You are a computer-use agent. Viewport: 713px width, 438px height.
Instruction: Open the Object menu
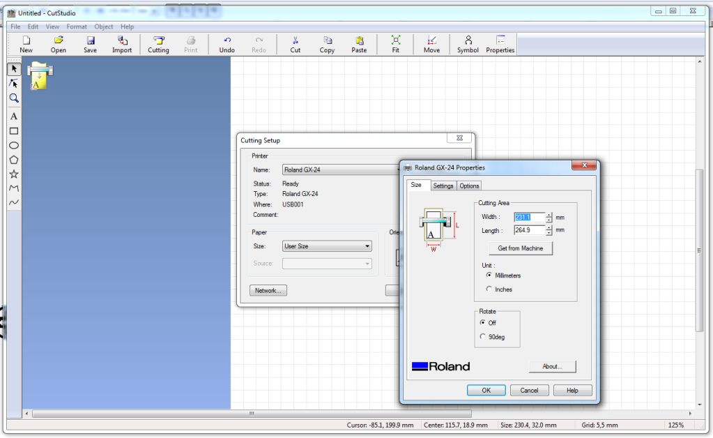point(104,27)
